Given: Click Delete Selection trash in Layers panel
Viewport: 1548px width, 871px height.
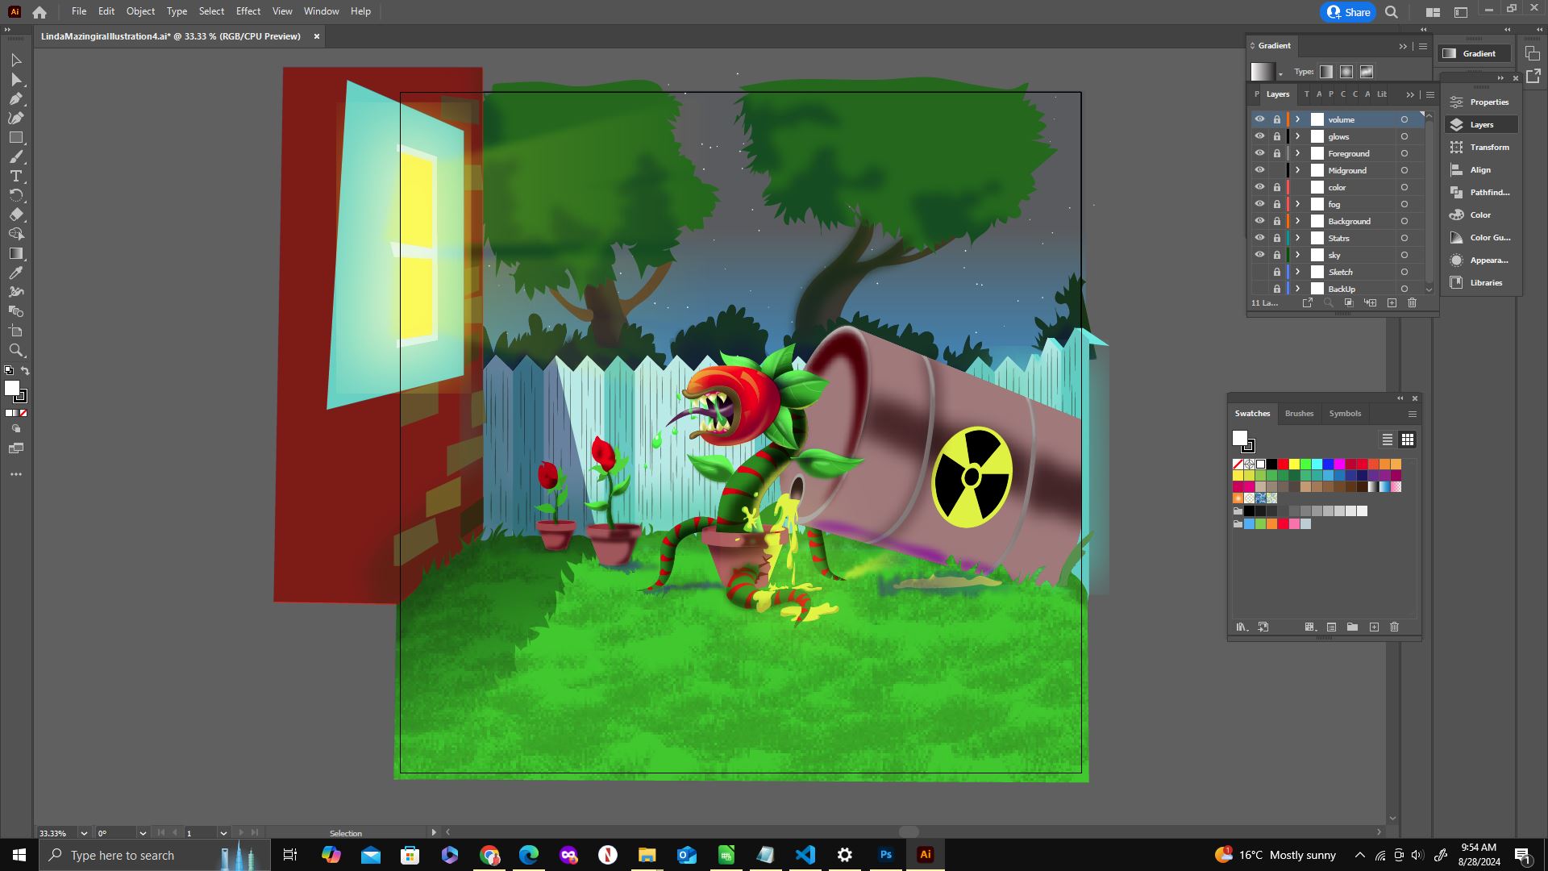Looking at the screenshot, I should [1412, 303].
